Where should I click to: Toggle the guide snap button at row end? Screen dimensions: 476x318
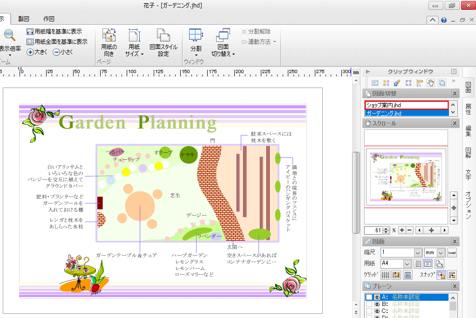[452, 275]
